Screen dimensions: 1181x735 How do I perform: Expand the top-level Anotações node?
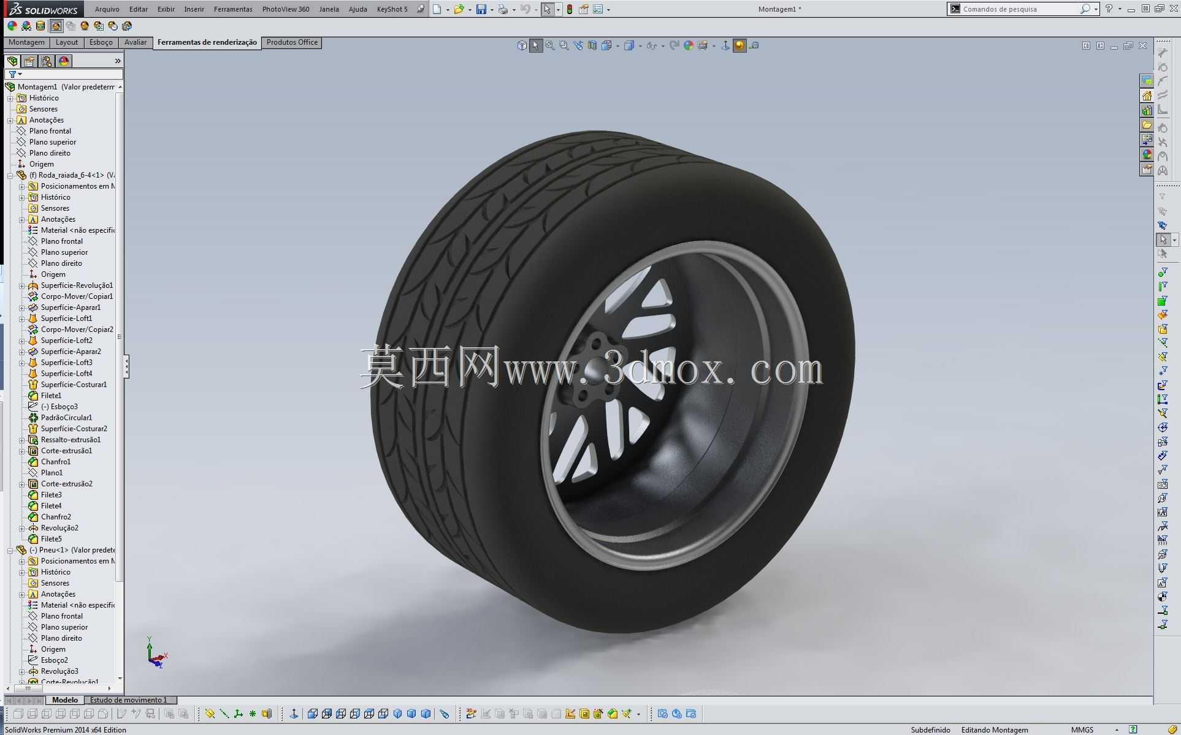[10, 120]
